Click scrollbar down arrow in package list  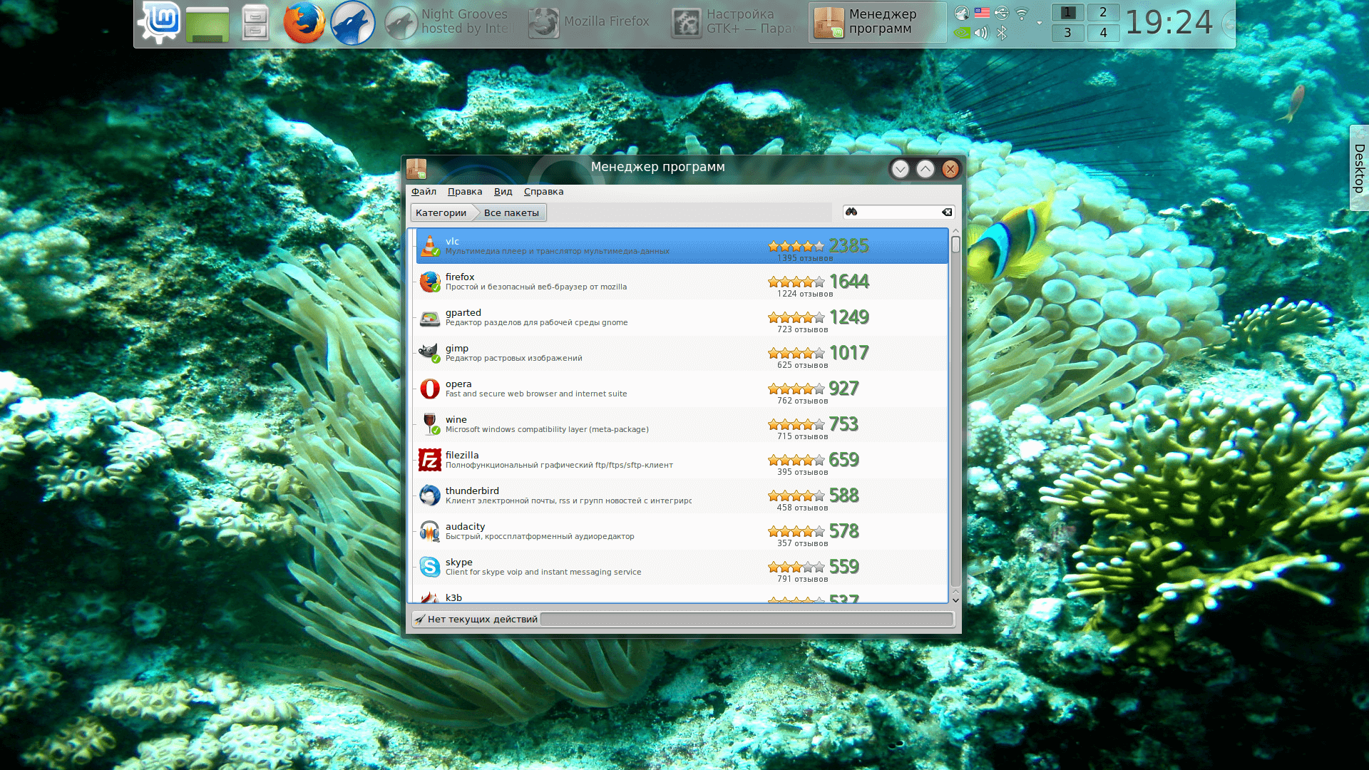click(x=955, y=600)
